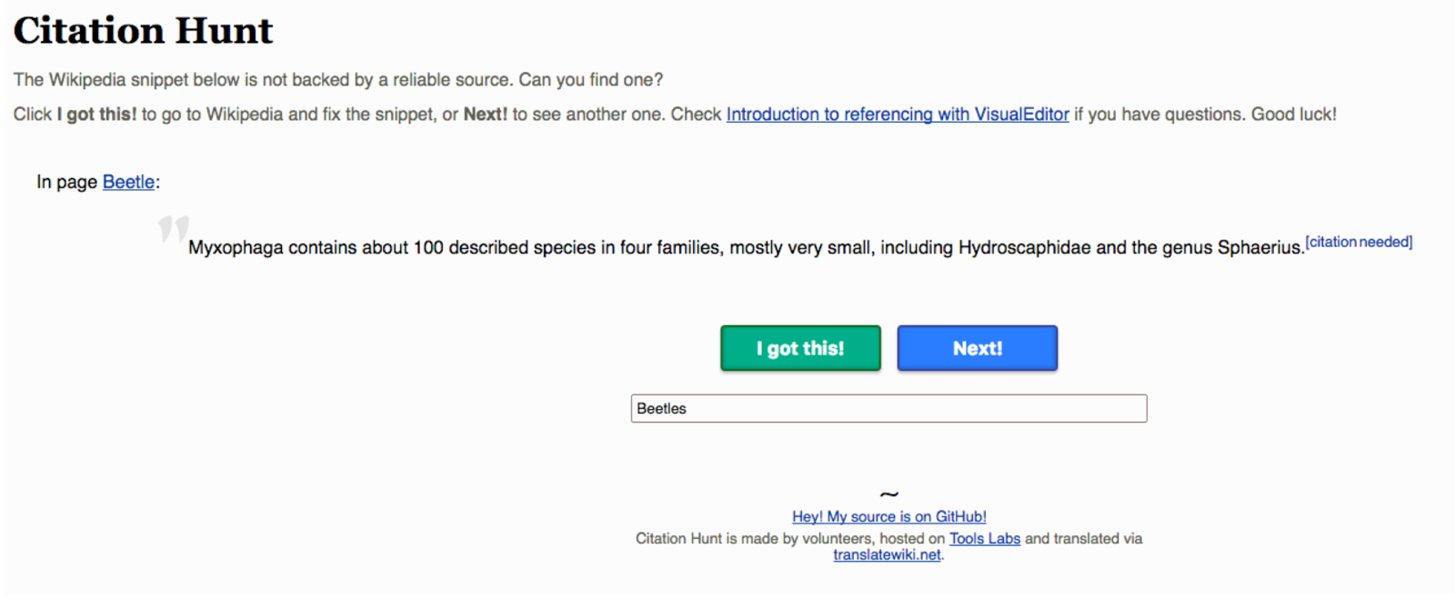Click the word 'Sphaerius' in the snippet
1455x598 pixels.
pyautogui.click(x=1259, y=248)
